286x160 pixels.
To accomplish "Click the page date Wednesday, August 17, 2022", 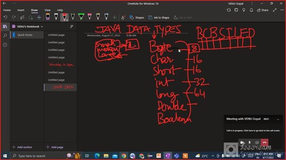I will [x=103, y=36].
